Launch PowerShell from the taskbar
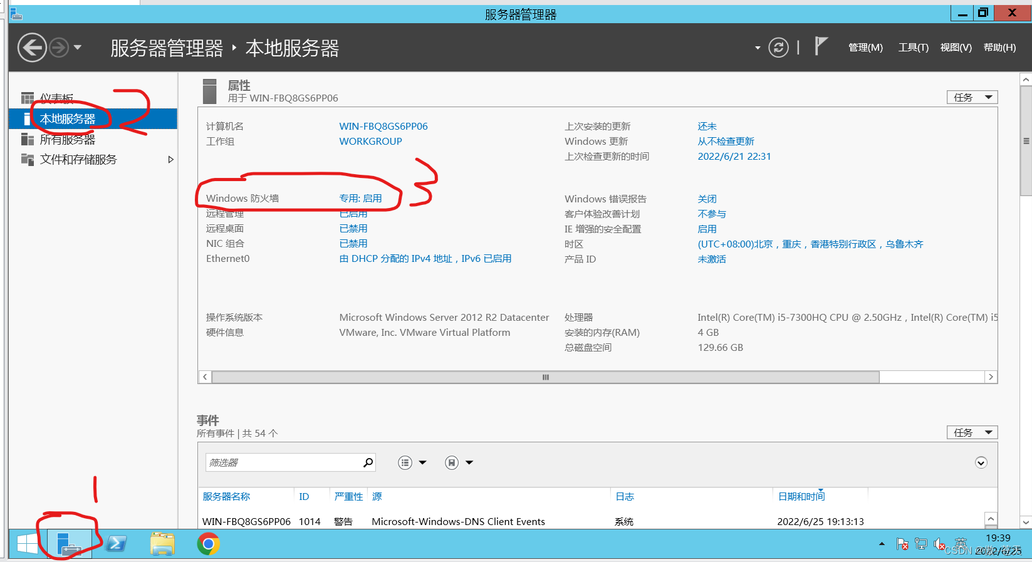1032x562 pixels. [x=117, y=544]
